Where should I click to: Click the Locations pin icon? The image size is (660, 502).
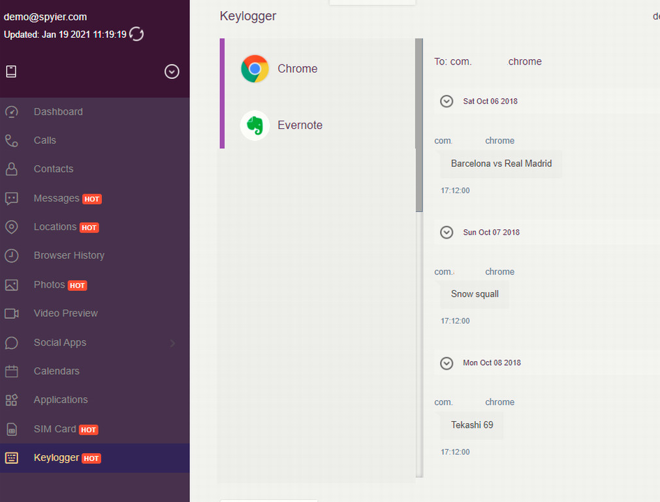click(11, 227)
